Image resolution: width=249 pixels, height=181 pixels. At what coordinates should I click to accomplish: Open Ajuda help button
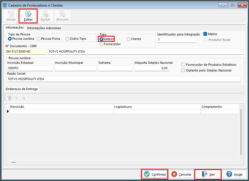point(234,174)
